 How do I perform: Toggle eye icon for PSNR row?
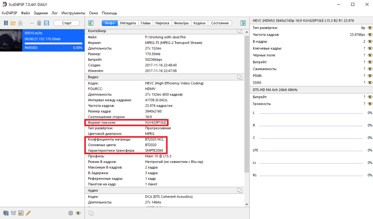coord(370,76)
